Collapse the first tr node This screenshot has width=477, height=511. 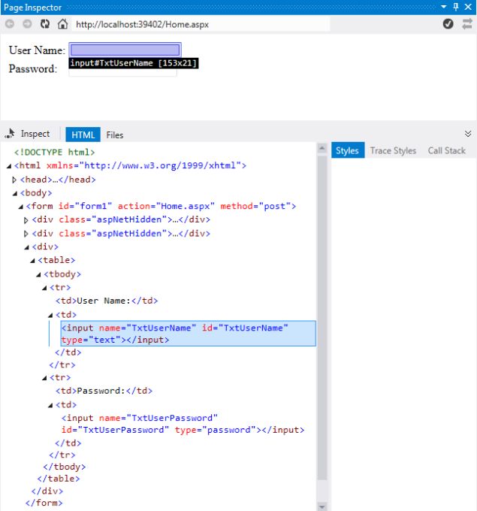[44, 288]
